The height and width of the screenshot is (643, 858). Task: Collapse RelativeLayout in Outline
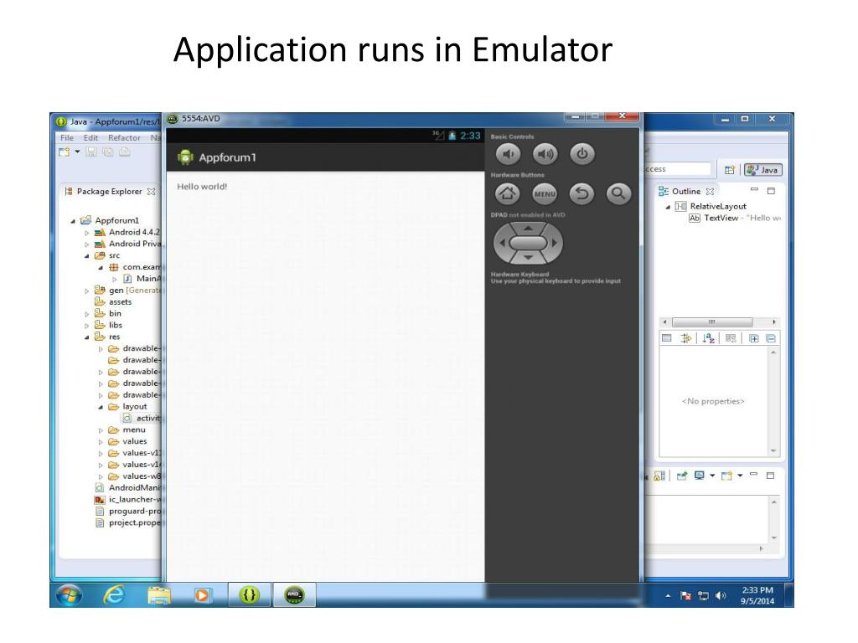coord(668,207)
